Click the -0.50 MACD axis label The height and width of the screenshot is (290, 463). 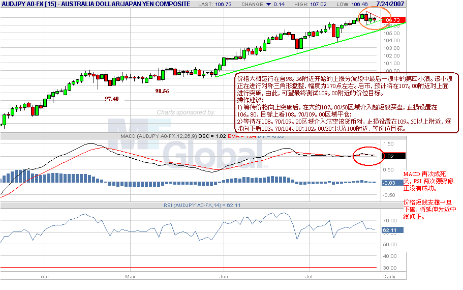pyautogui.click(x=389, y=195)
